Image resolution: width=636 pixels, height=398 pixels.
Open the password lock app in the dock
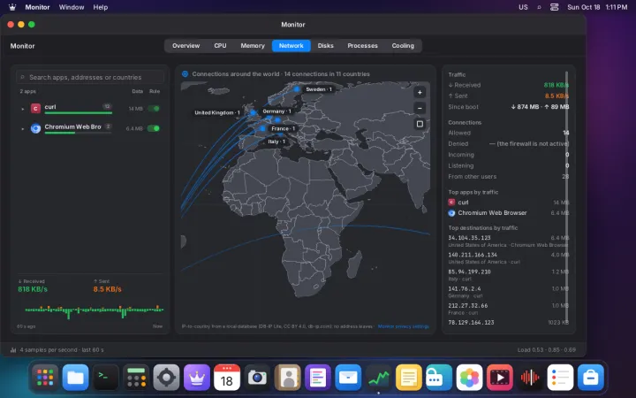(439, 378)
